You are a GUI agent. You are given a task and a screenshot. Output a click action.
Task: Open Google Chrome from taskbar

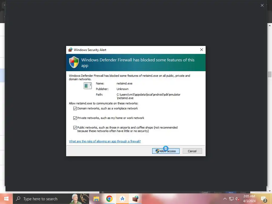[x=109, y=199]
